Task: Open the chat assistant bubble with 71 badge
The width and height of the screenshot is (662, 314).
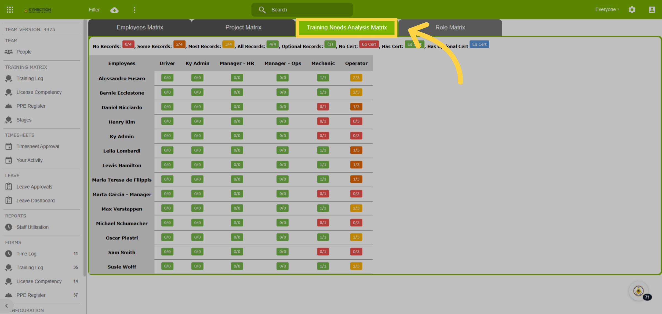Action: tap(639, 291)
